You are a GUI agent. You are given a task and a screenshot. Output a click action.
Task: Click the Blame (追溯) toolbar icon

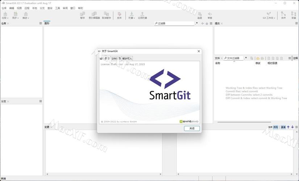[x=200, y=15]
